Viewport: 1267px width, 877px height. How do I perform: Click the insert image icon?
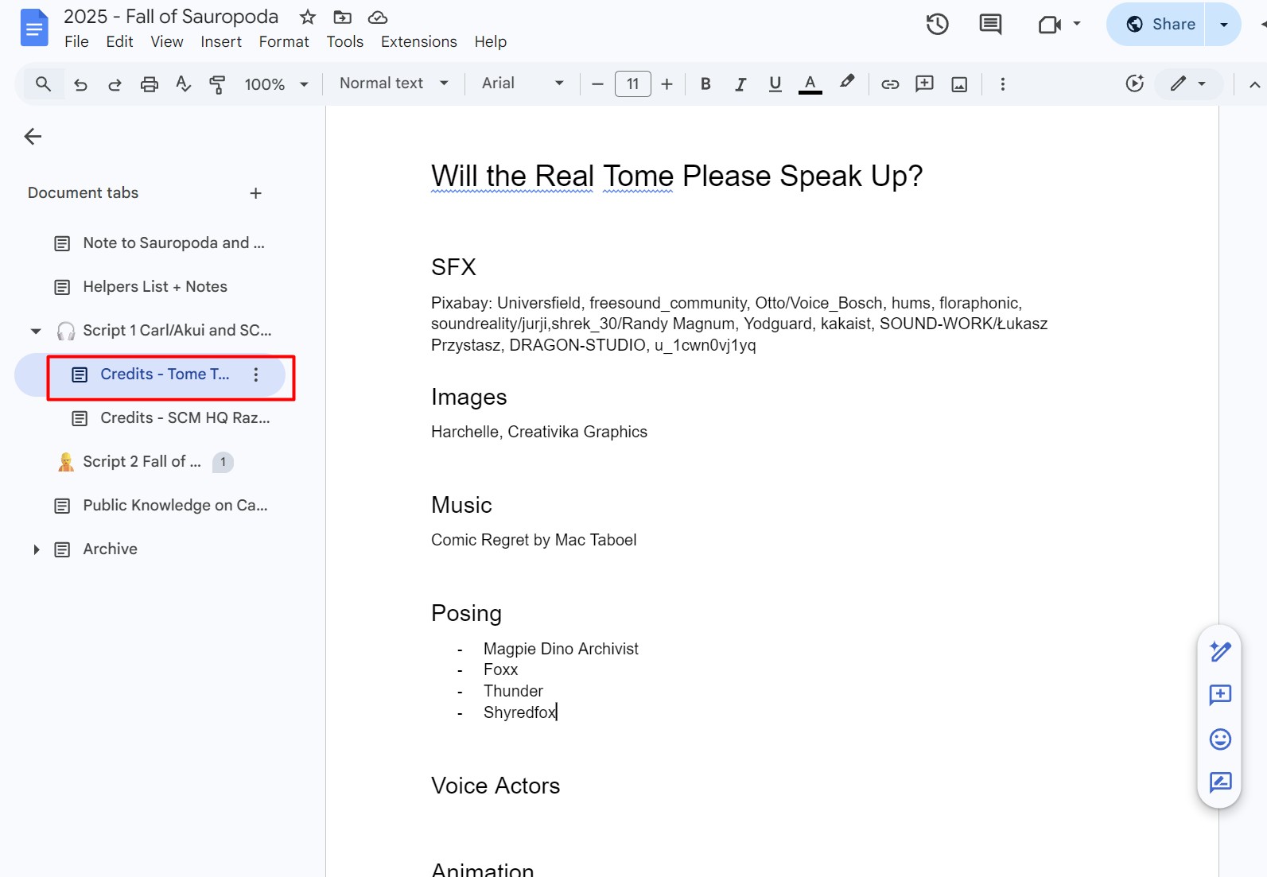(959, 84)
